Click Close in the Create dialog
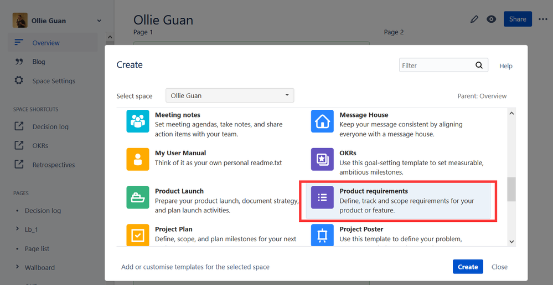The width and height of the screenshot is (553, 285). [499, 267]
